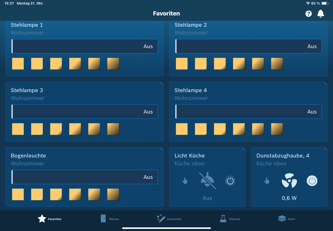Tap the hand icon in Dunstabzughaube tile
This screenshot has width=333, height=231.
click(x=267, y=181)
